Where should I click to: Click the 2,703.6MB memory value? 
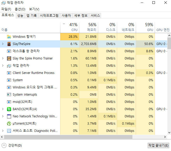coord(89,44)
